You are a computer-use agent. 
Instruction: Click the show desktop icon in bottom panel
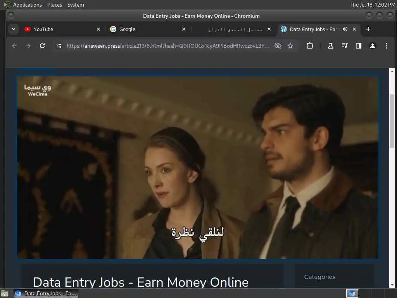(x=5, y=293)
